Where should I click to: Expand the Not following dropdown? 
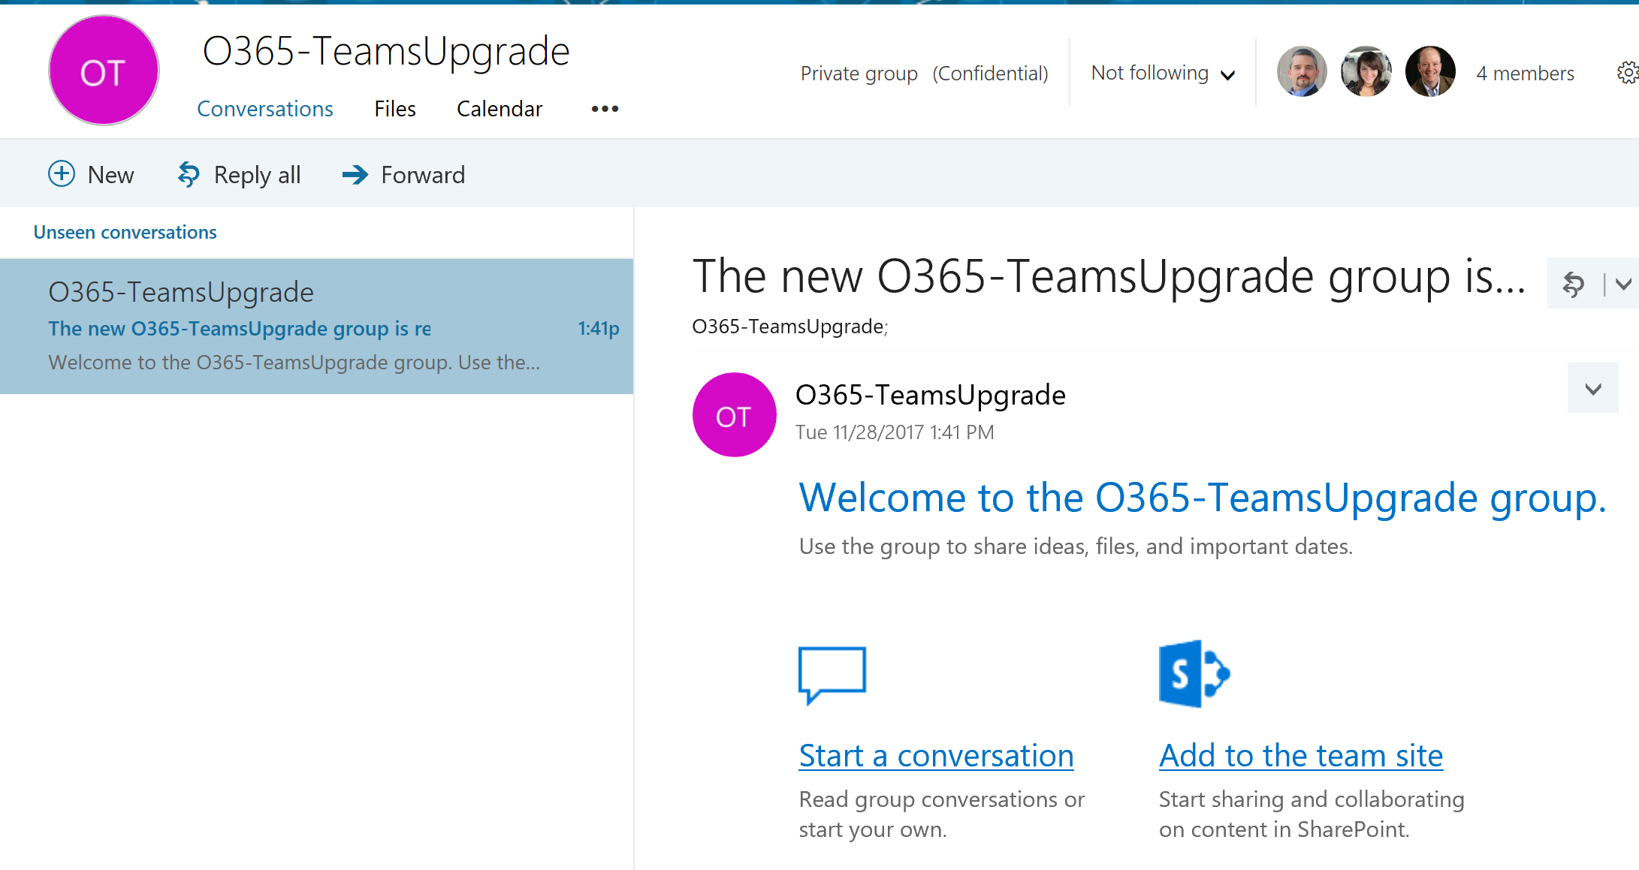1163,73
